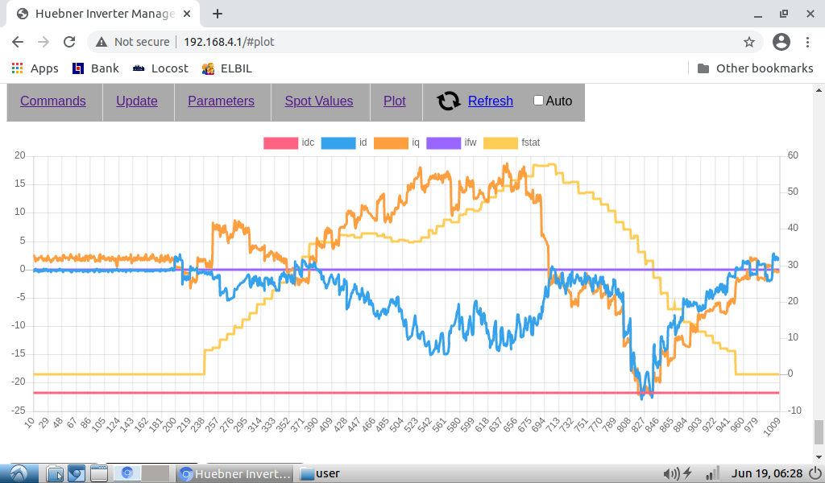Enable the Auto refresh checkbox

pyautogui.click(x=539, y=101)
